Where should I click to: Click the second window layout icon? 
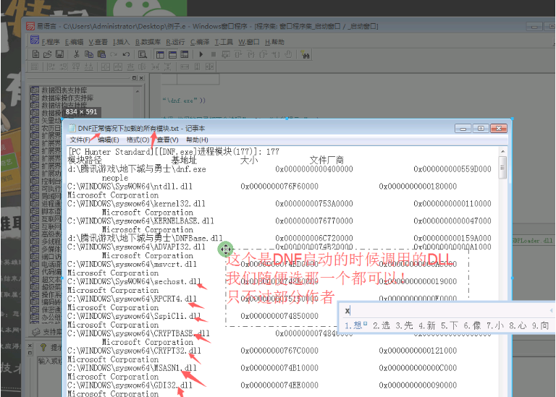pyautogui.click(x=173, y=54)
